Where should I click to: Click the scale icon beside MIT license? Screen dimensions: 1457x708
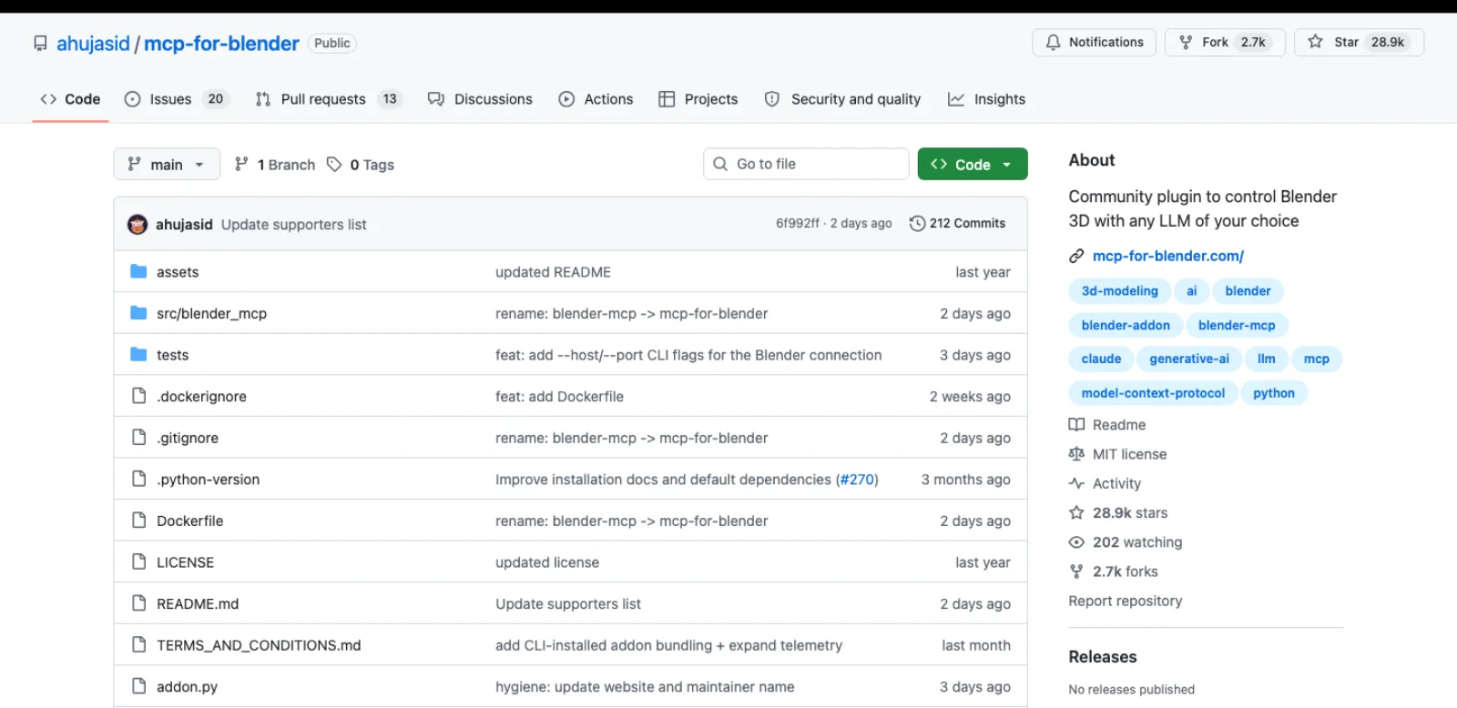[1076, 454]
